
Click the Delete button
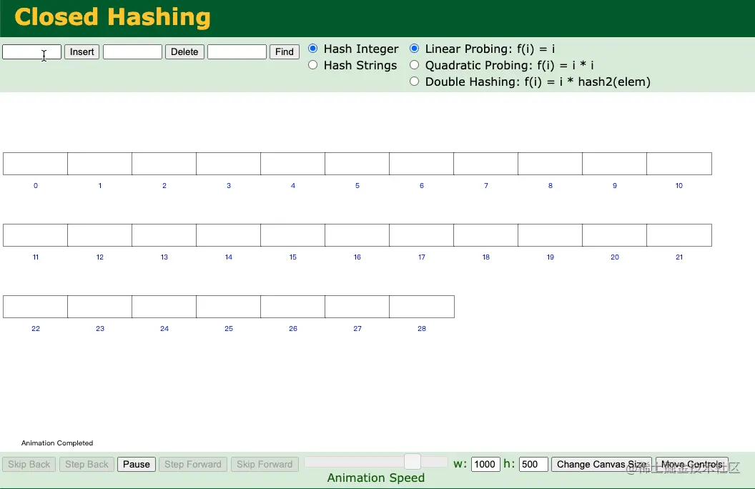[184, 51]
